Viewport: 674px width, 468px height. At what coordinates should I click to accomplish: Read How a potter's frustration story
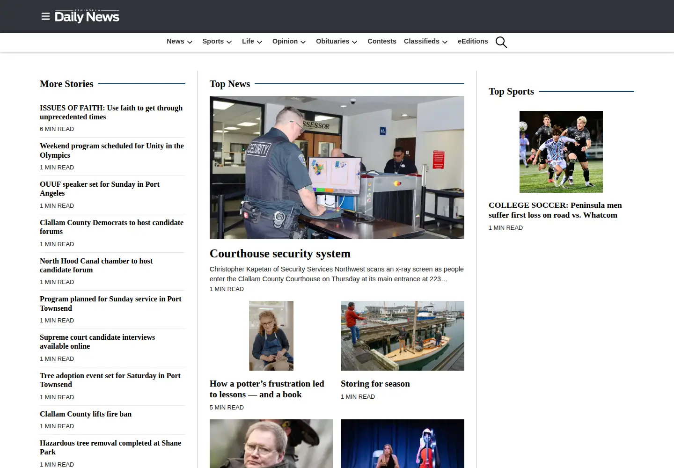point(267,389)
